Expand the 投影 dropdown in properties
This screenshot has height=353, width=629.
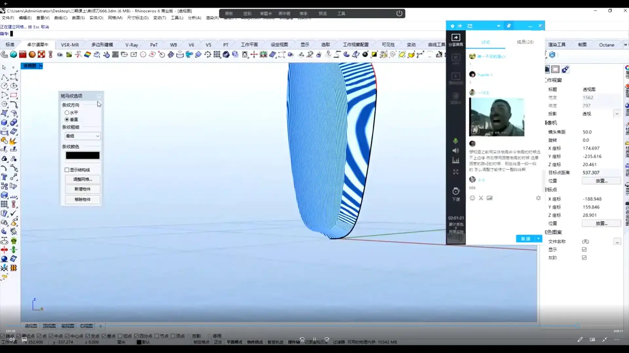[x=617, y=114]
